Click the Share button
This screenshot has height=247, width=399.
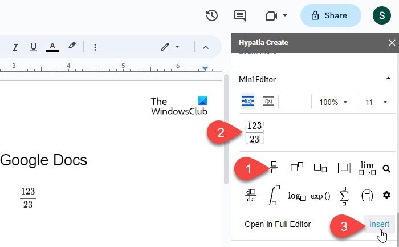[331, 15]
